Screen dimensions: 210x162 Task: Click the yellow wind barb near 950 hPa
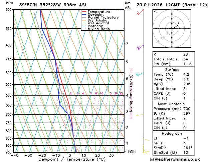pyautogui.click(x=146, y=151)
